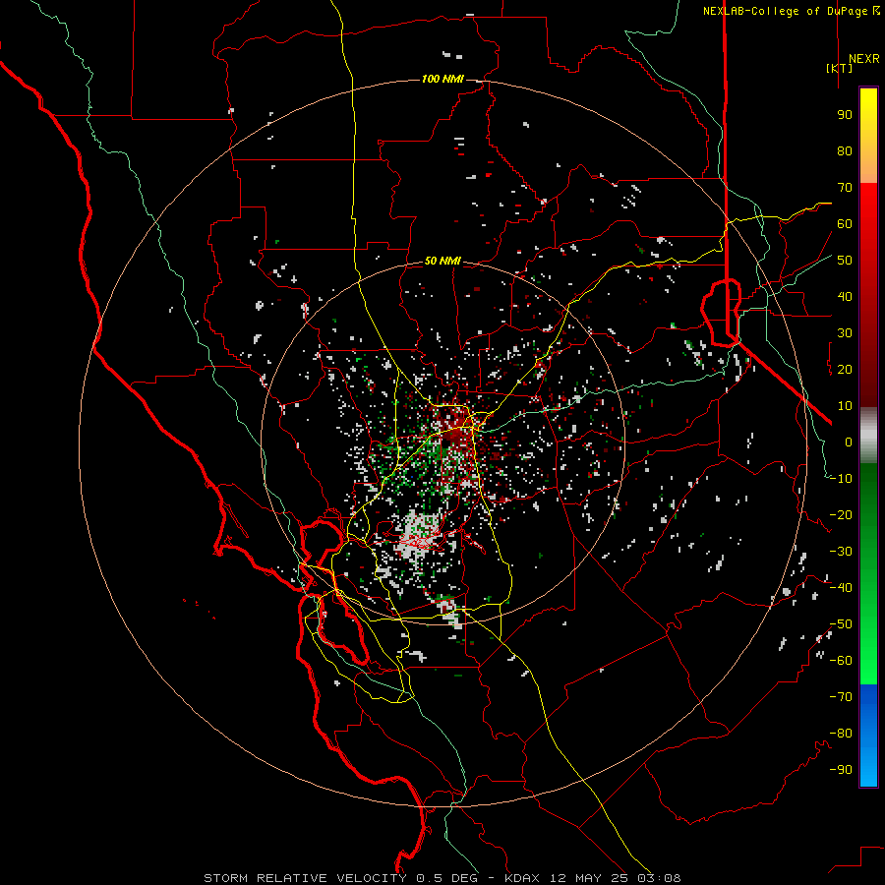
Task: Click the 20 legend value
Action: pos(845,369)
